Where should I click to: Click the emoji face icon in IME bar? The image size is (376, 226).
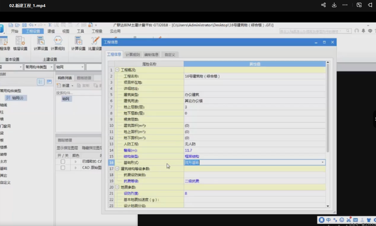342,220
